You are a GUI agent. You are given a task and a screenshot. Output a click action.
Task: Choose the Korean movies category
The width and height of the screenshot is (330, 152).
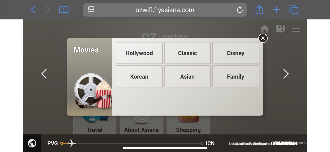coord(139,76)
